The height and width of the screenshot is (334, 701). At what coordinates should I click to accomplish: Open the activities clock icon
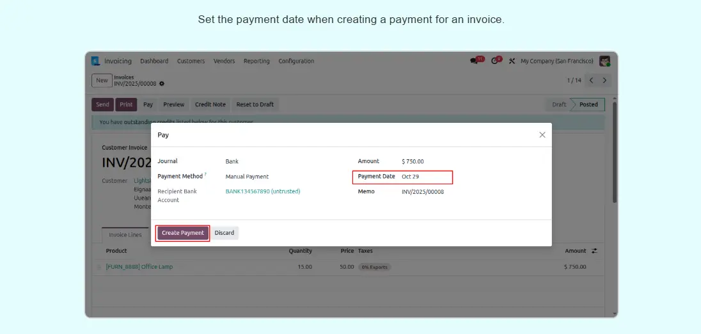(495, 61)
